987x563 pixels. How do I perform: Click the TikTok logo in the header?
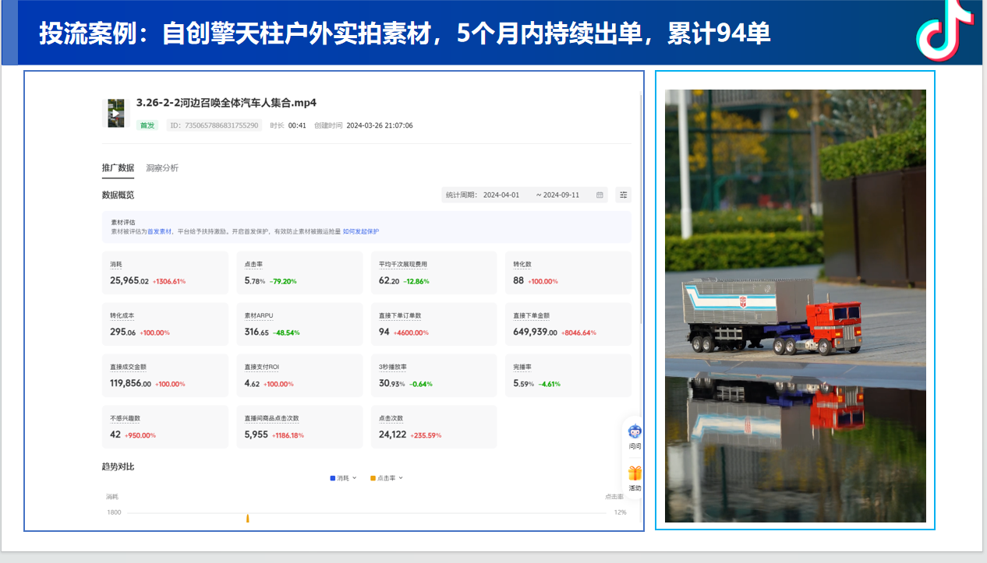944,31
